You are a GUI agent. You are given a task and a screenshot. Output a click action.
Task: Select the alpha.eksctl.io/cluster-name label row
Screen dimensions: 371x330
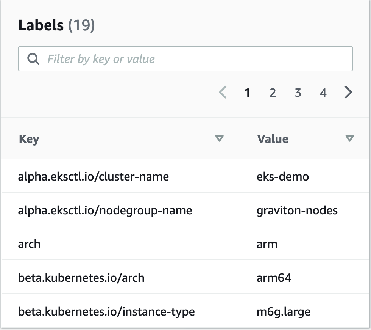(93, 176)
